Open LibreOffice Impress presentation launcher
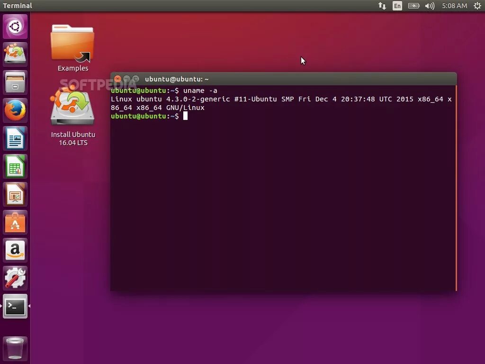 pos(15,194)
